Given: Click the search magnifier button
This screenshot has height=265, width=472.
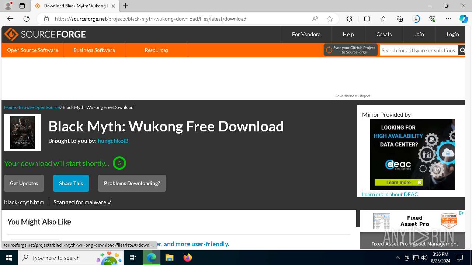Looking at the screenshot, I should (x=462, y=50).
